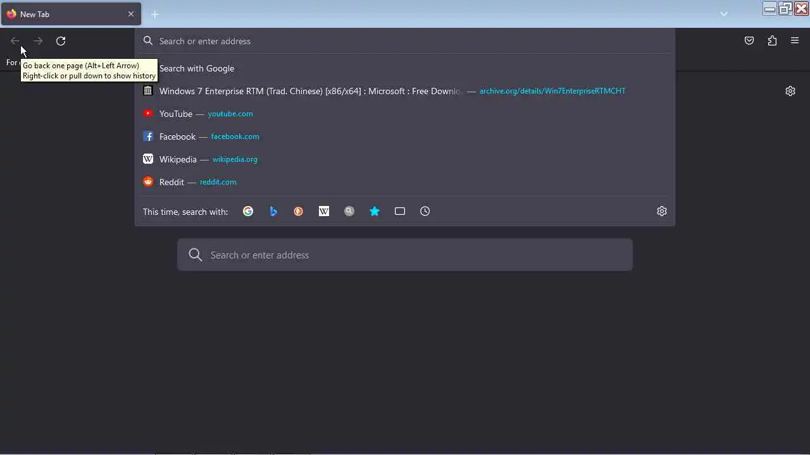Search this time with Wikipedia icon
The image size is (810, 455).
tap(324, 211)
